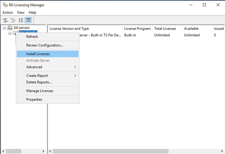The image size is (225, 154).
Task: Click Manage Licenses menu entry
Action: (40, 91)
